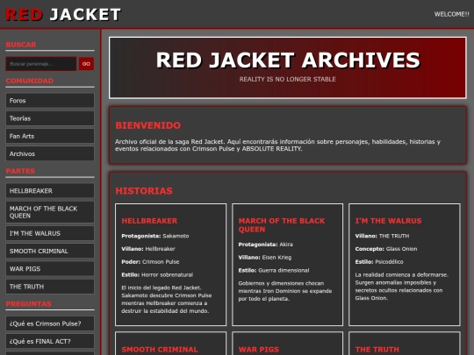
Task: Select SMOOTH CRIMINAL in the sidebar
Action: pyautogui.click(x=50, y=252)
